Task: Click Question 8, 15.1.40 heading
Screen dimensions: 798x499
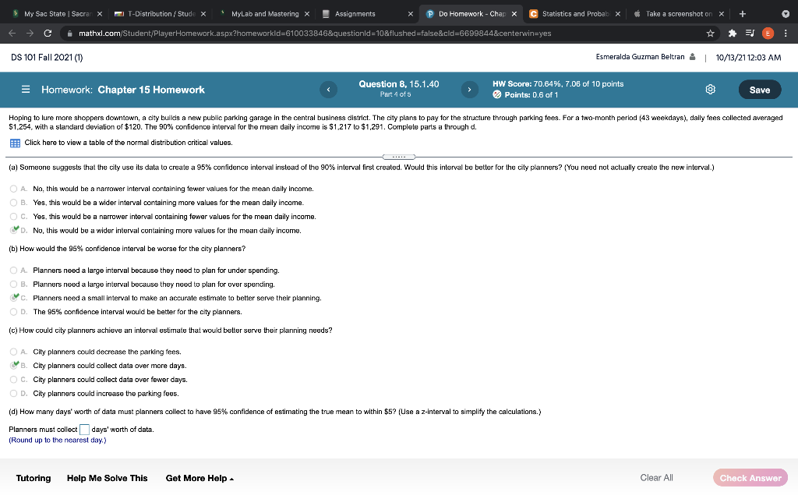Action: [399, 84]
